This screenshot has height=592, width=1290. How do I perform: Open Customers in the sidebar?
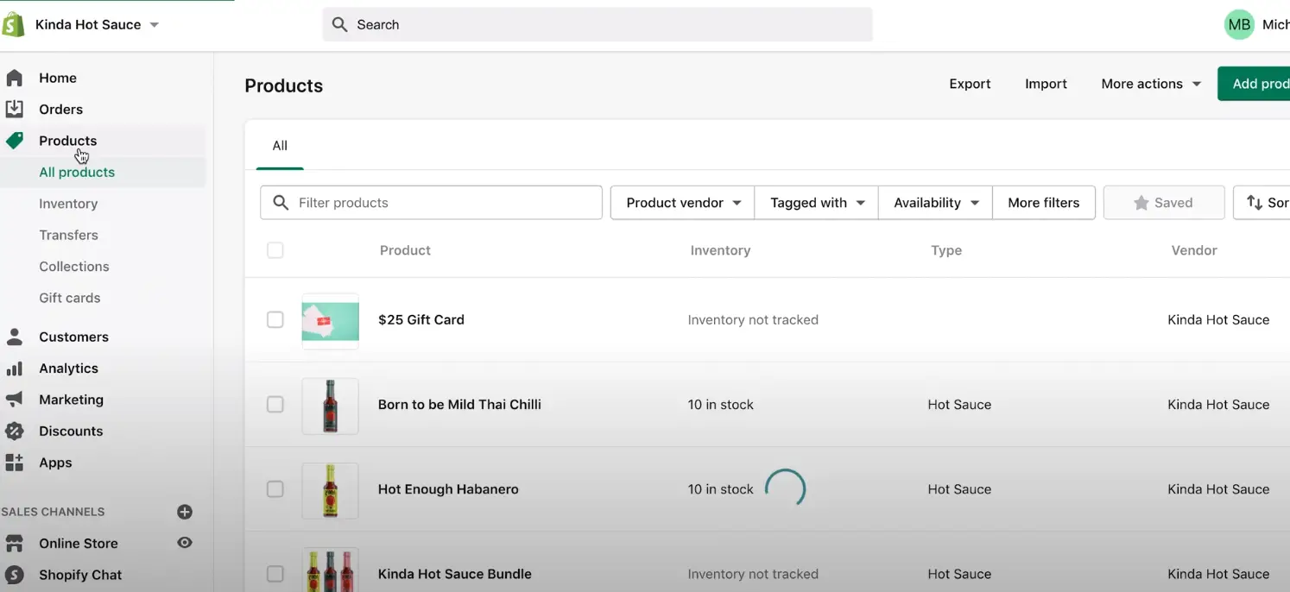coord(73,337)
